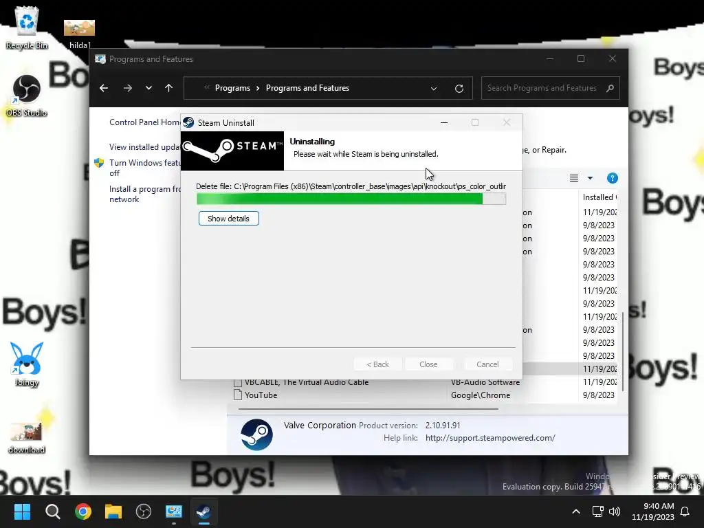Click the Steam banner logo in uninstaller

(232, 151)
